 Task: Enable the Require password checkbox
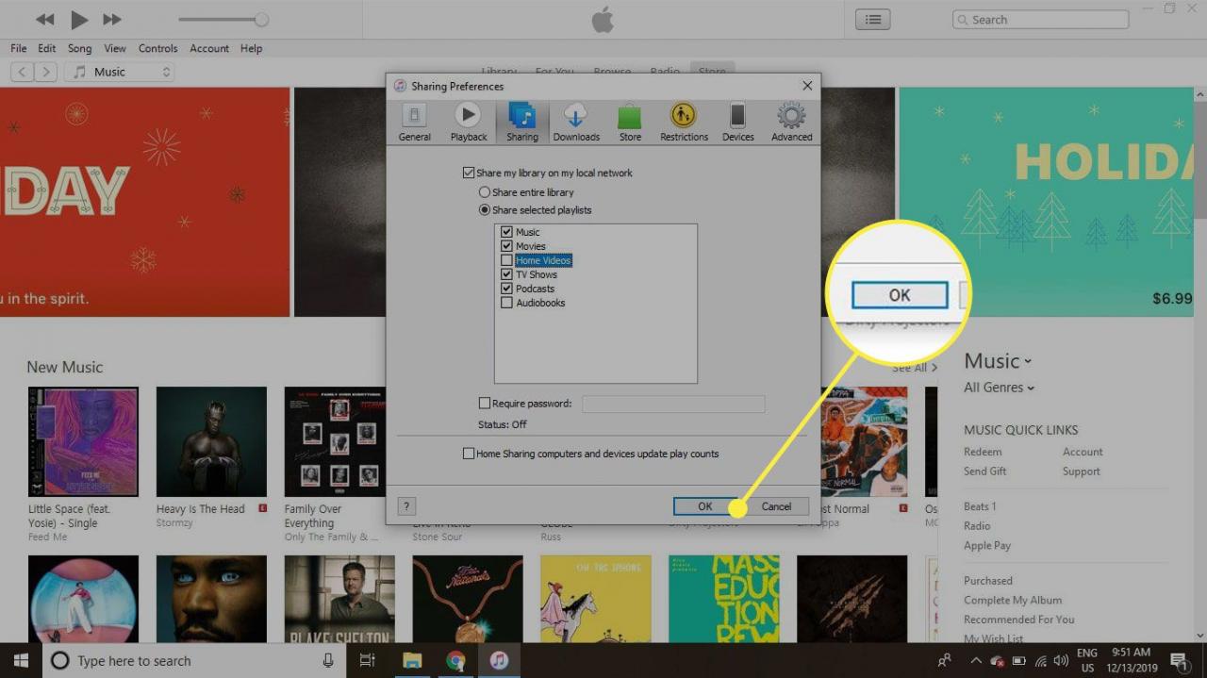[x=485, y=404]
